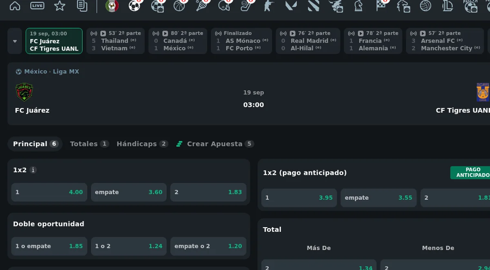490x270 pixels.
Task: Bet on empate at 3.55 pago anticipado
Action: tap(379, 198)
